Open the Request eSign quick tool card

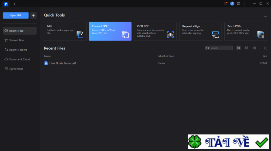coord(200,31)
